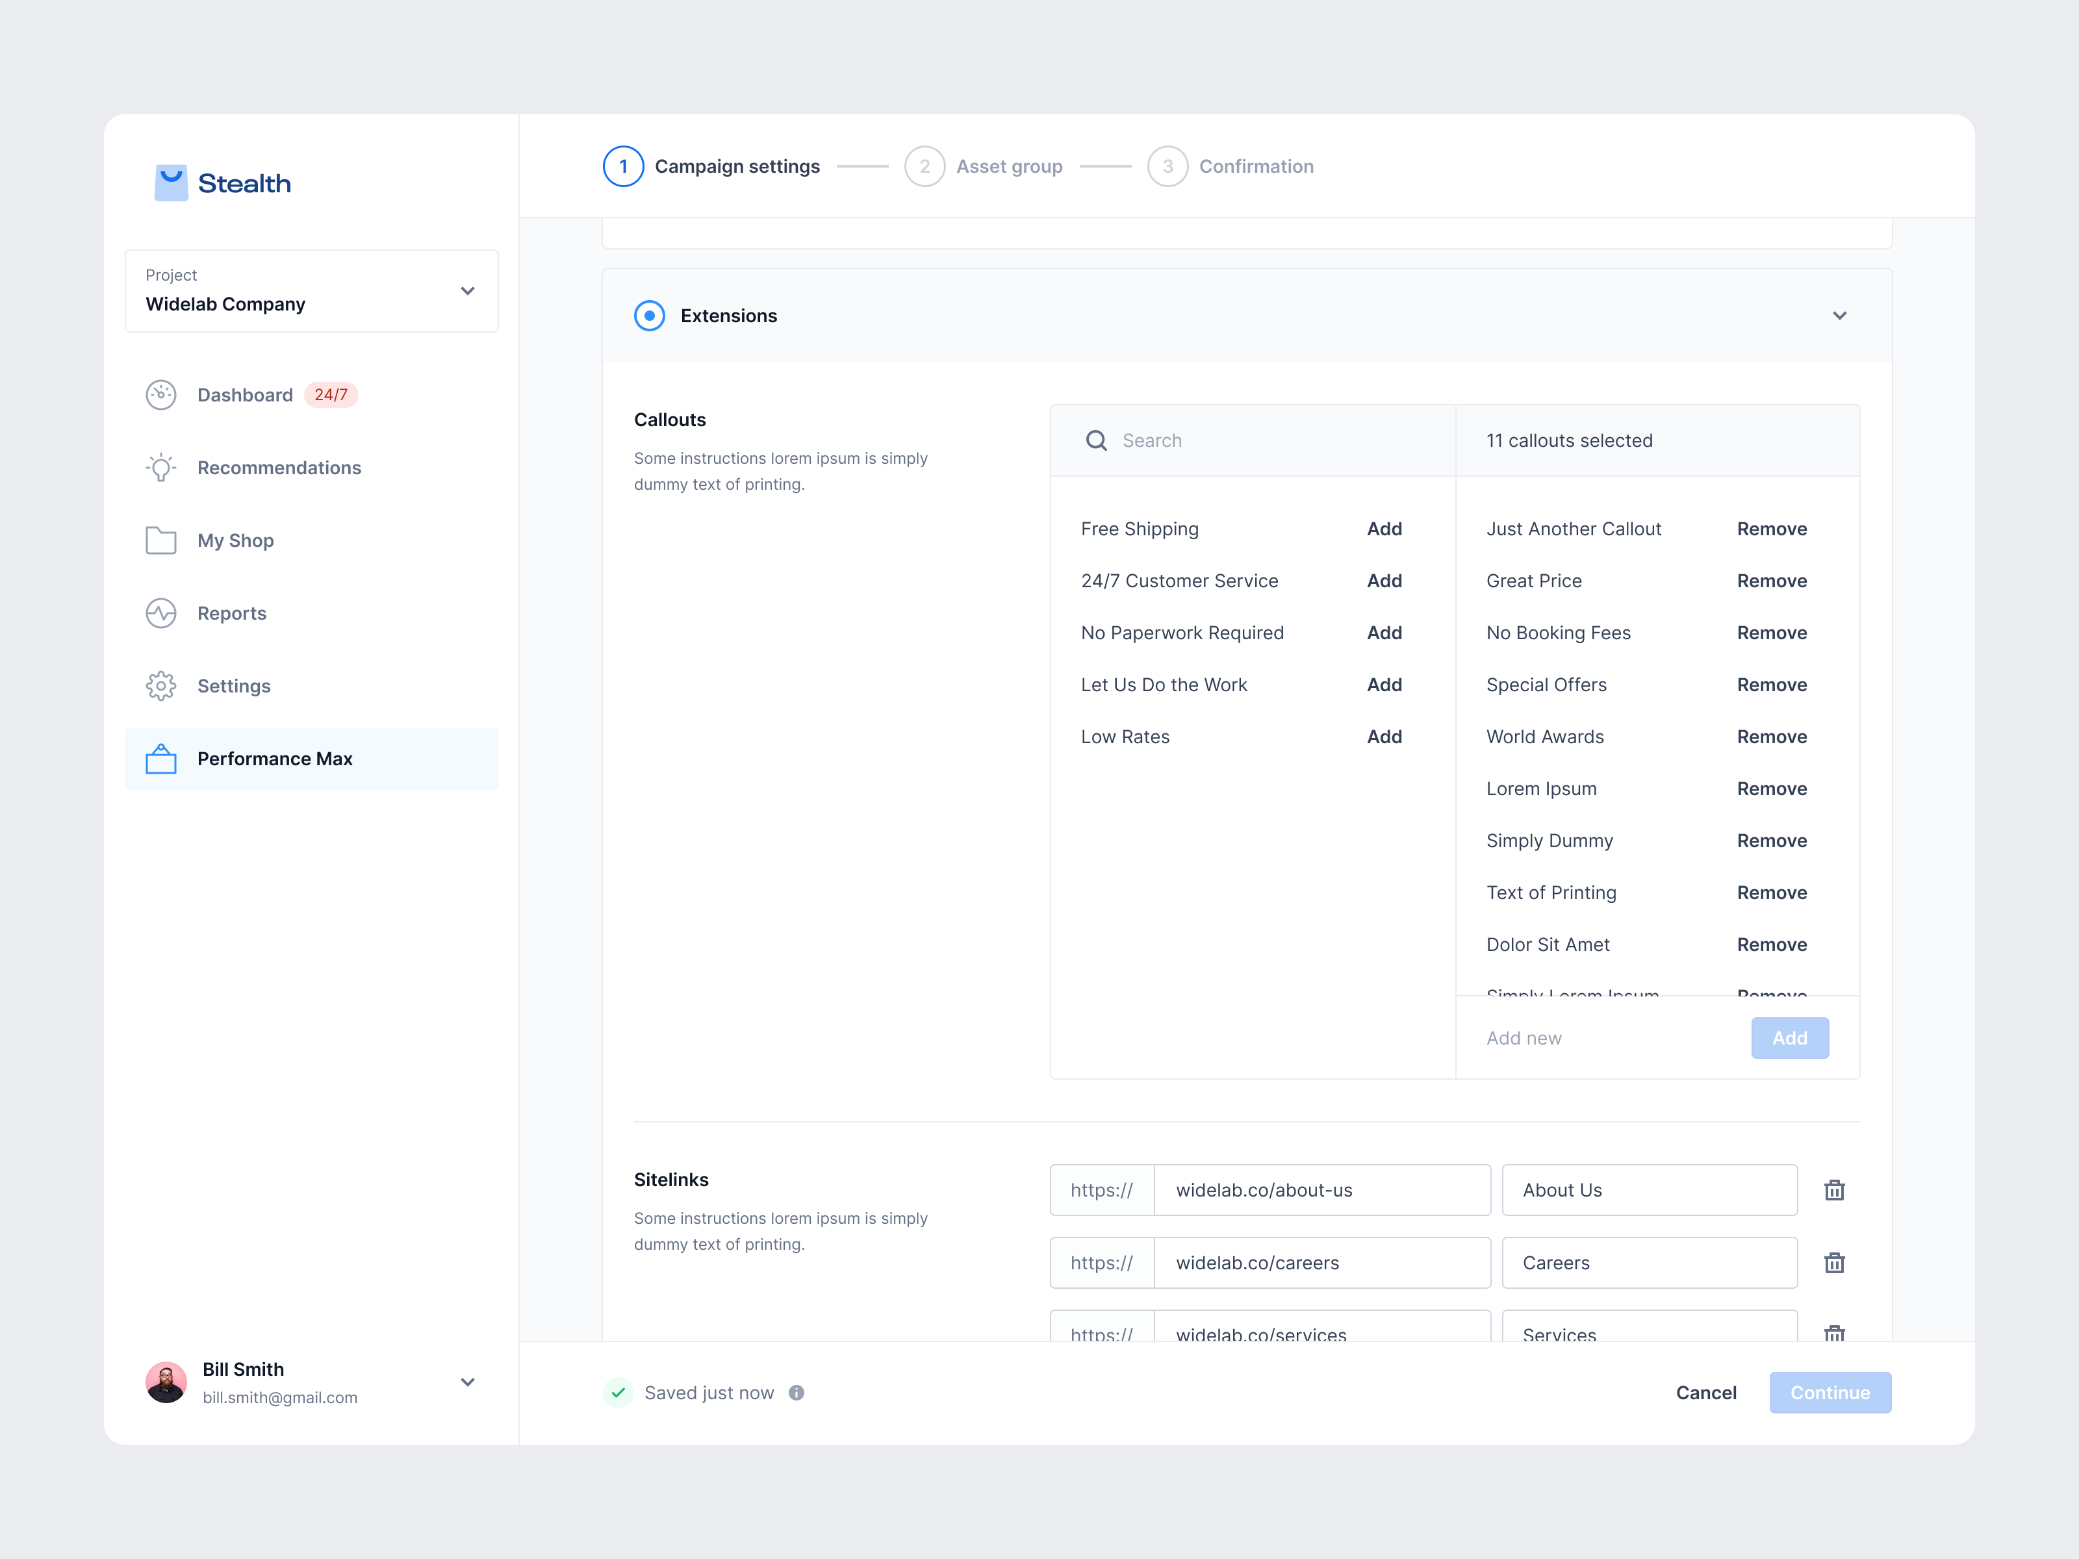Go to step 2 Asset group
The image size is (2079, 1559).
pyautogui.click(x=983, y=166)
